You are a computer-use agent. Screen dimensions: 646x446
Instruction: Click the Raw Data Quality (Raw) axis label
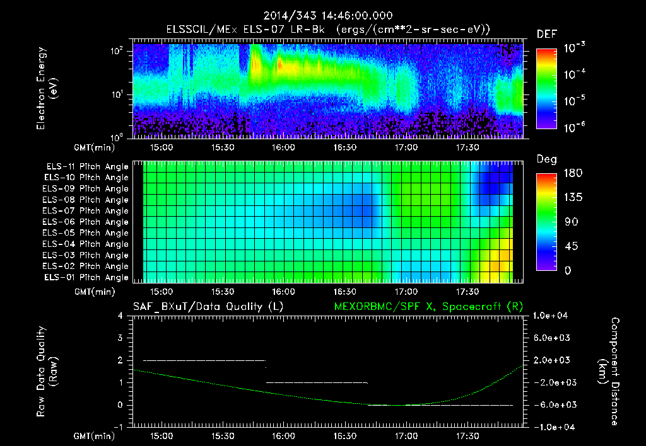(47, 372)
